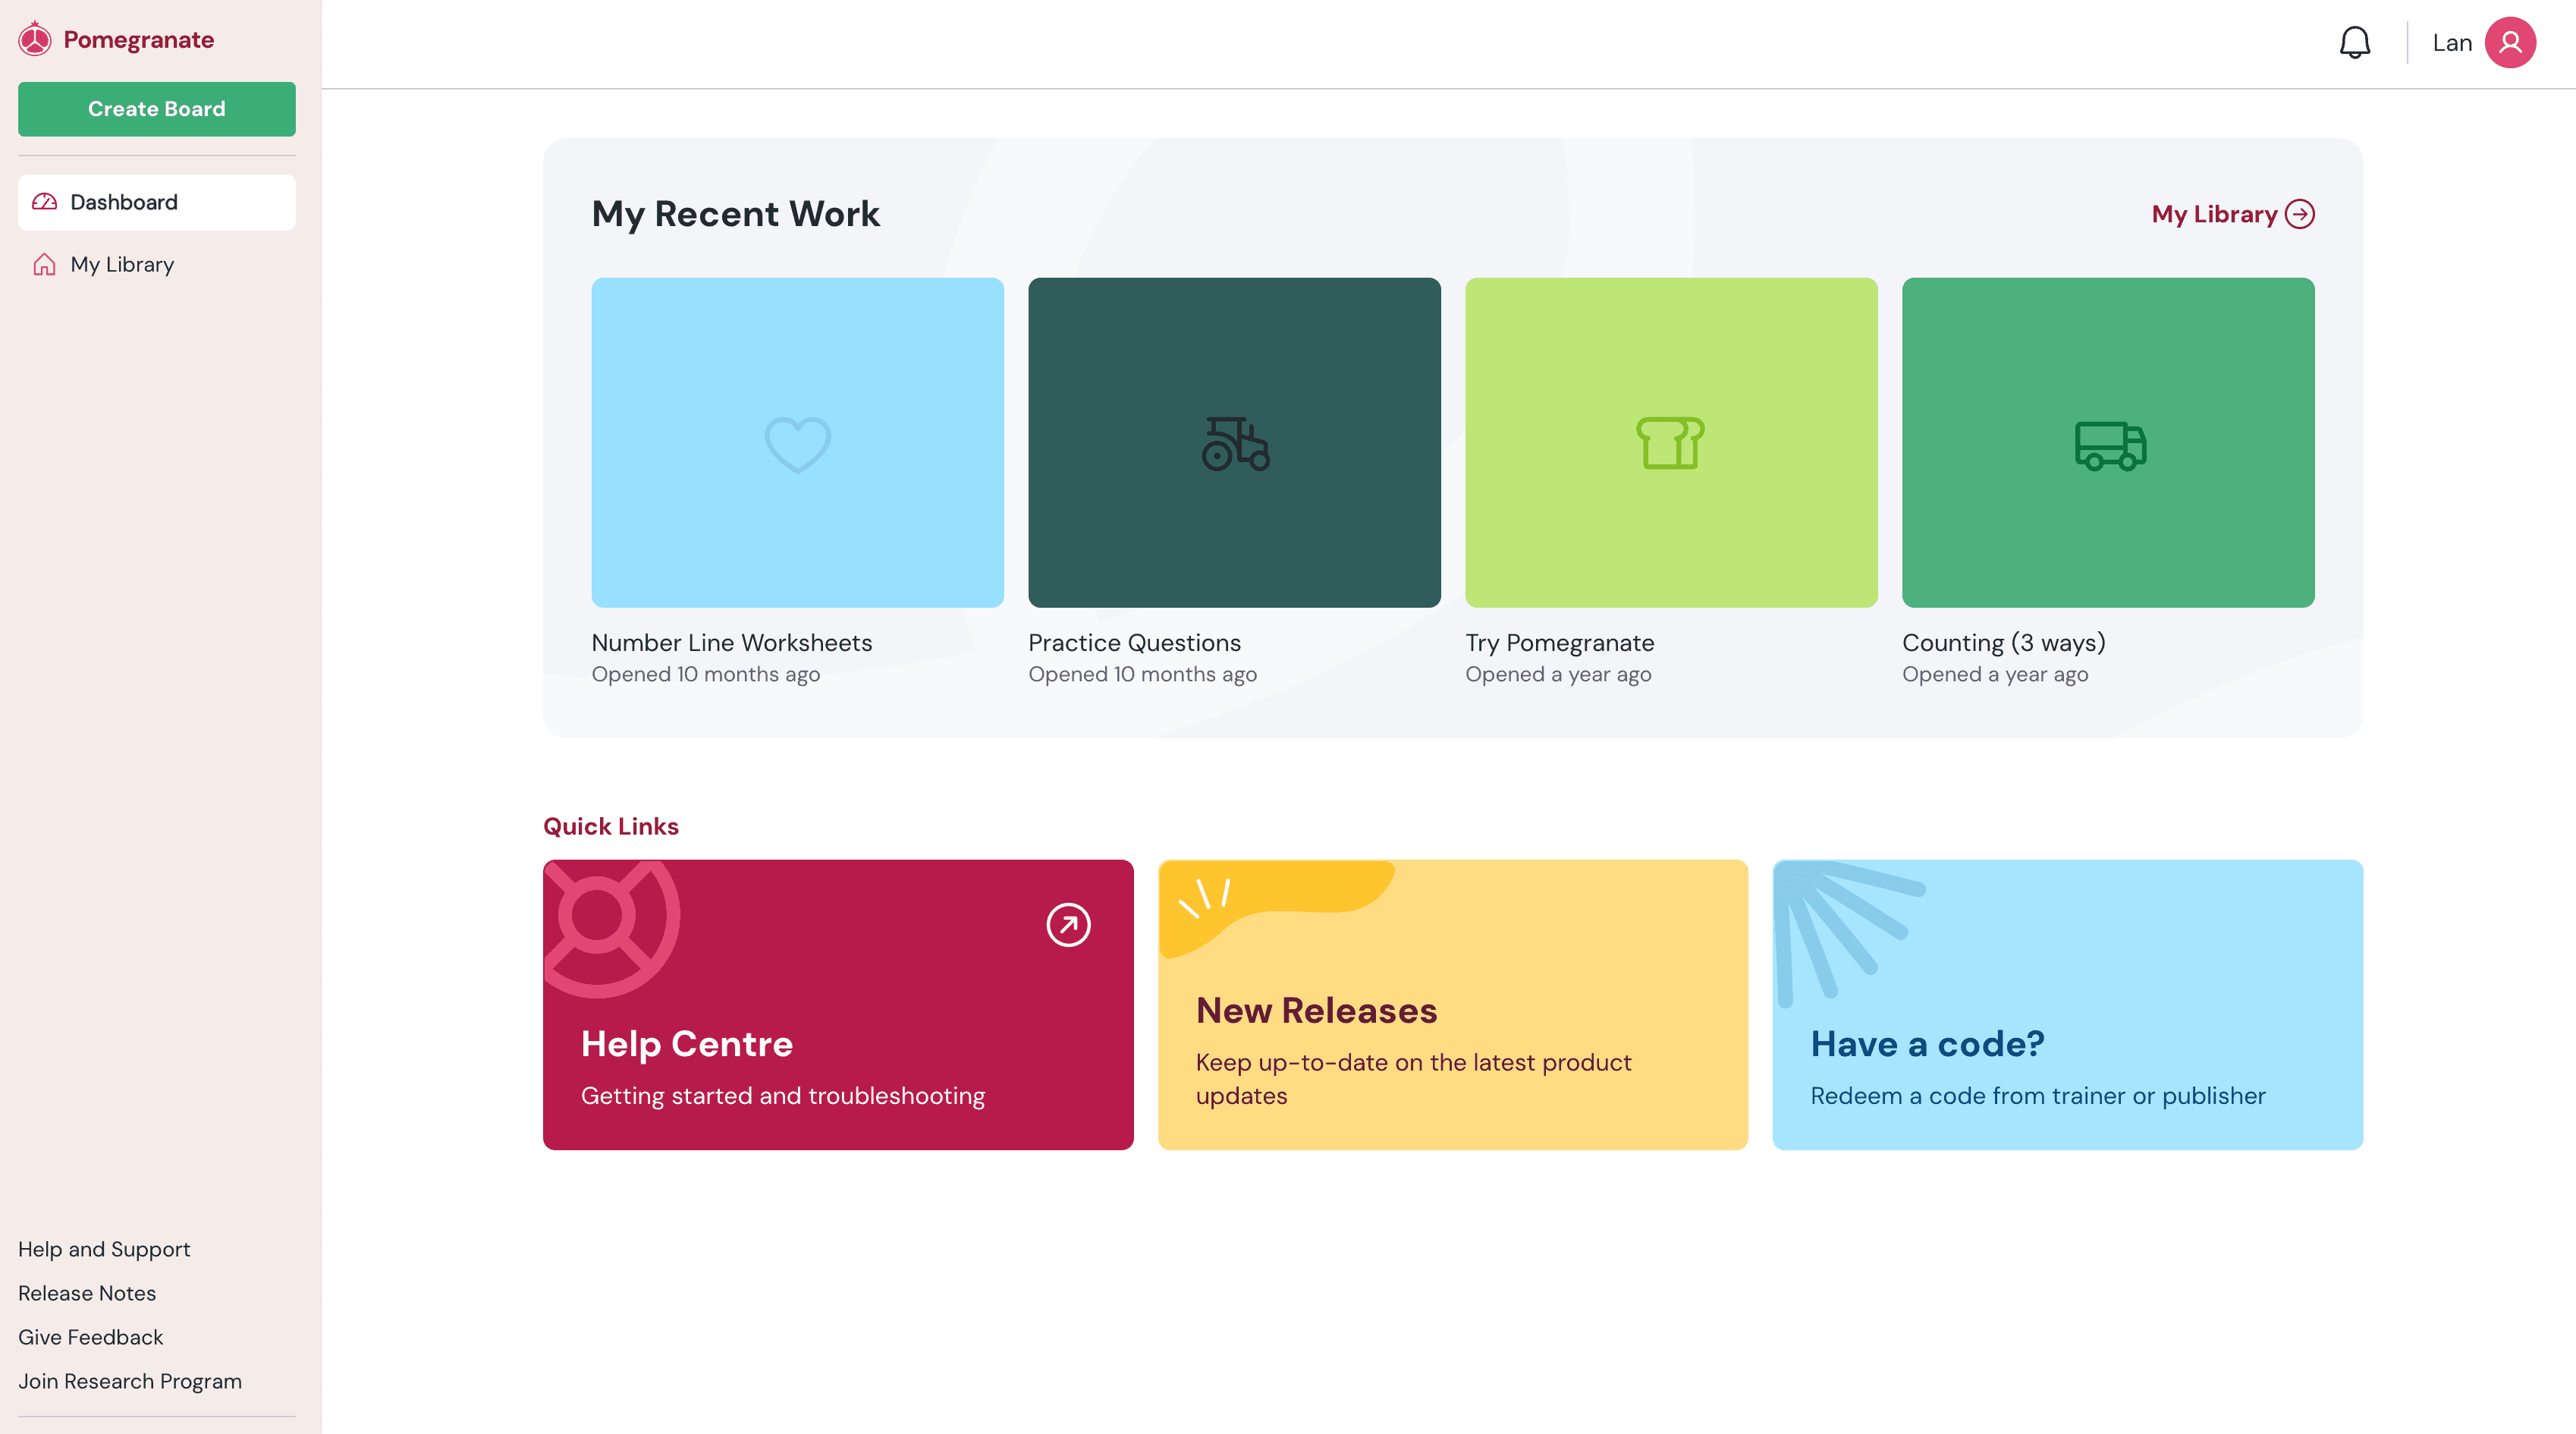Image resolution: width=2576 pixels, height=1434 pixels.
Task: Select Dashboard in the sidebar
Action: pos(157,202)
